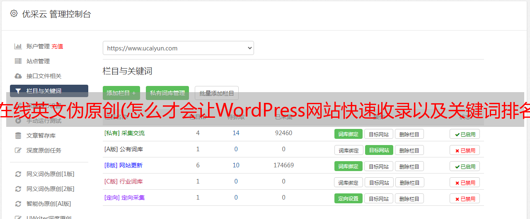Click the 优采云 管理控制台 title
530x219 pixels.
[56, 14]
